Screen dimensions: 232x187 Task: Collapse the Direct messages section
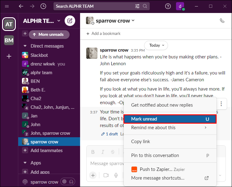[25, 46]
